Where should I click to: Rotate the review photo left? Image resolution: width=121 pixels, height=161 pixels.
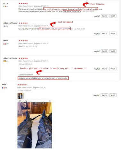tap(21, 101)
